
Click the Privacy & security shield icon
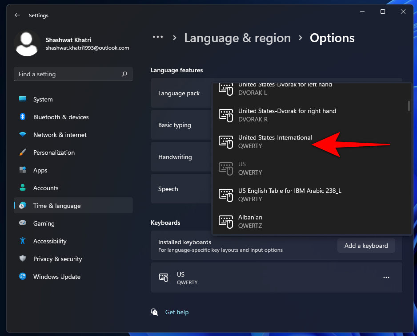click(23, 259)
